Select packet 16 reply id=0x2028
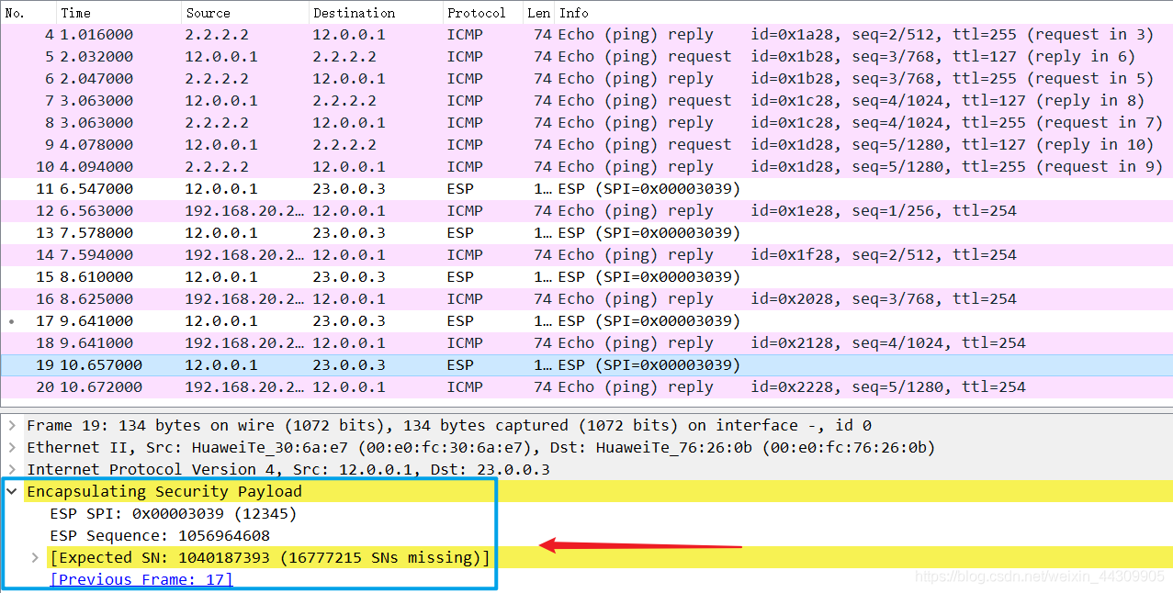1173x593 pixels. click(x=586, y=299)
